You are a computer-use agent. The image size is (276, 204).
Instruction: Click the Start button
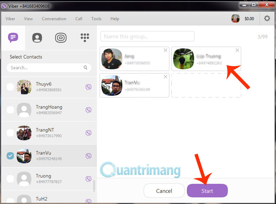207,191
